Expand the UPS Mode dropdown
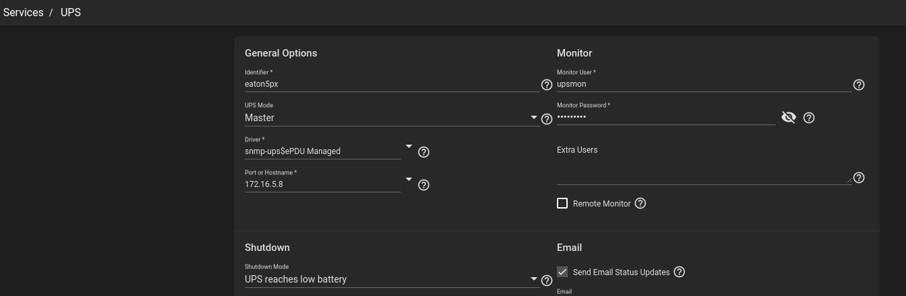This screenshot has height=296, width=906. click(x=535, y=117)
